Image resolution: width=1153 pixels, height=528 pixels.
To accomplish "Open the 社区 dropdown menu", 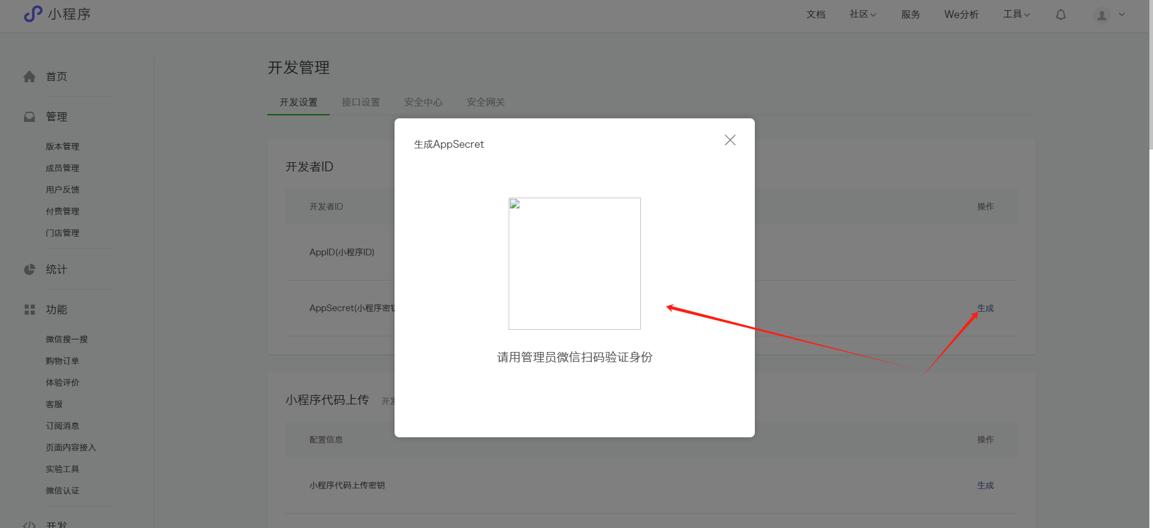I will tap(863, 14).
